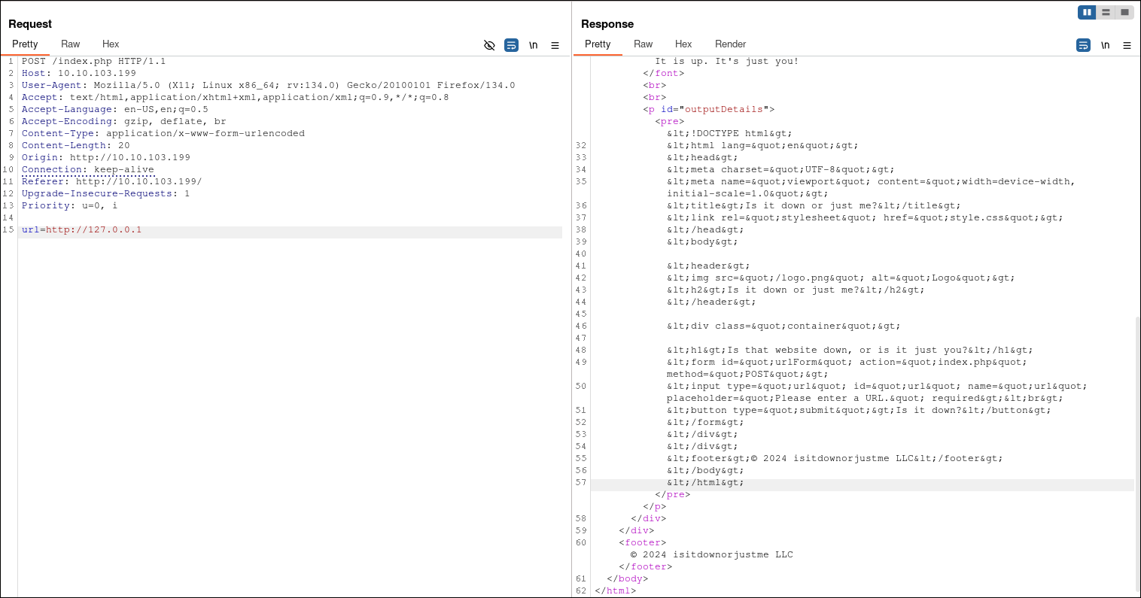Click the footer tag on response line 60
1141x598 pixels.
(x=643, y=542)
